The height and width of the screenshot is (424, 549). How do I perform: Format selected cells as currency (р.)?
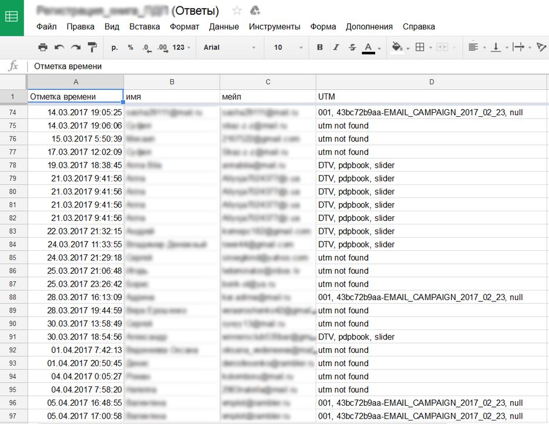click(x=114, y=48)
